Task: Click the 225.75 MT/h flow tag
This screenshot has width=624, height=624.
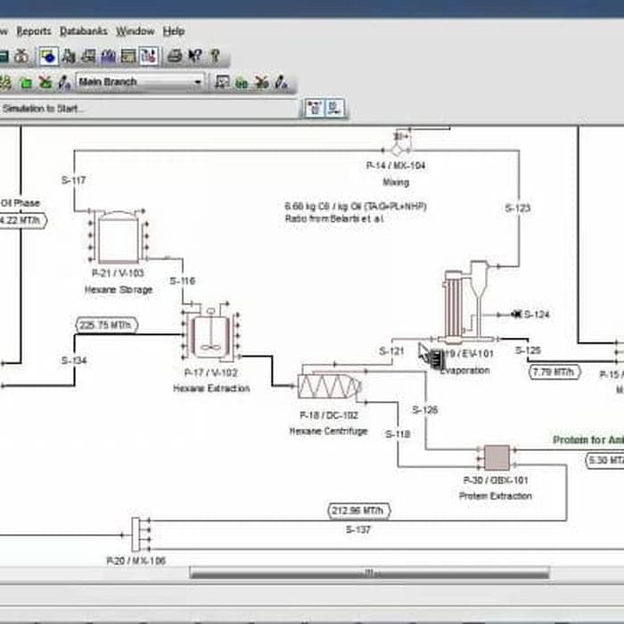Action: tap(106, 325)
